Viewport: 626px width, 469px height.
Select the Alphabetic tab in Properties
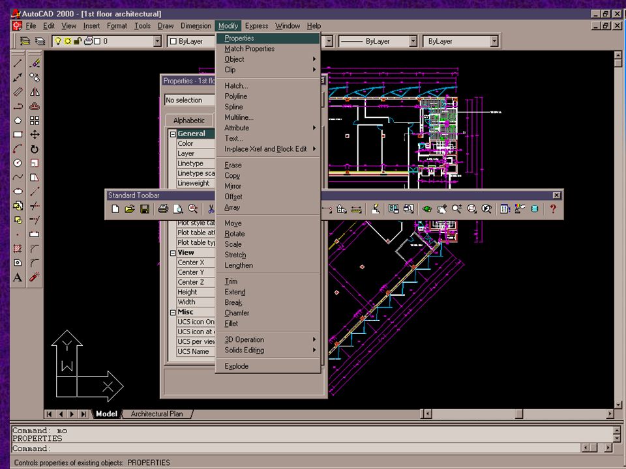189,120
